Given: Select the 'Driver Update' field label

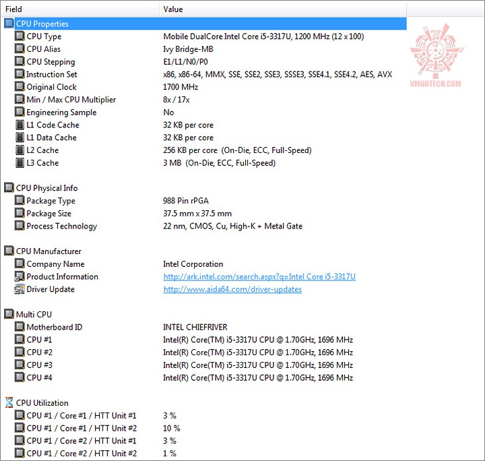Looking at the screenshot, I should tap(51, 289).
